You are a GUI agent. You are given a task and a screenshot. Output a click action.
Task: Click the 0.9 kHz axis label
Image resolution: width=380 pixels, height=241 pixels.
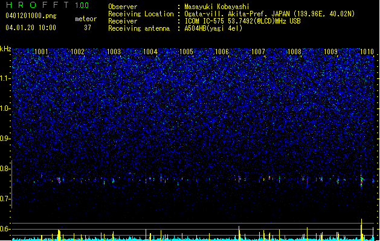pos(5,139)
